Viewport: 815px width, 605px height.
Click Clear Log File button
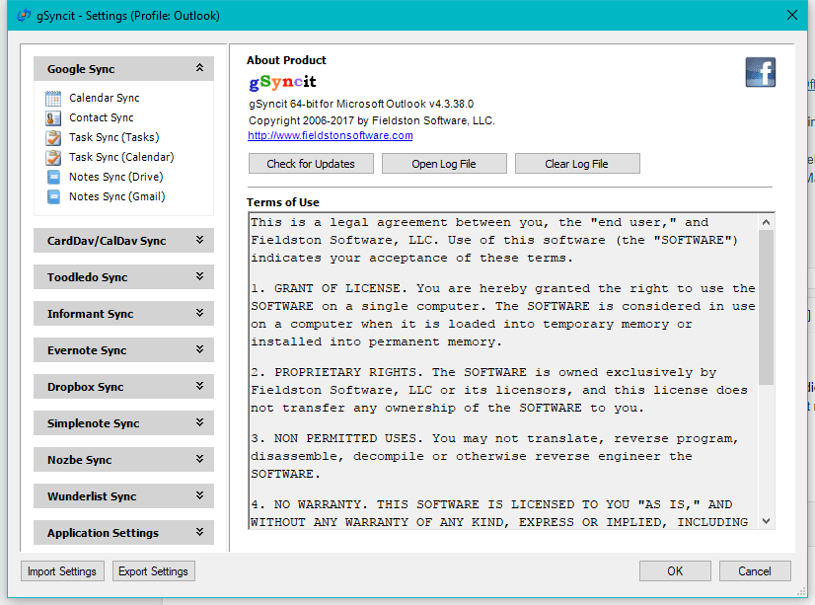pos(577,164)
